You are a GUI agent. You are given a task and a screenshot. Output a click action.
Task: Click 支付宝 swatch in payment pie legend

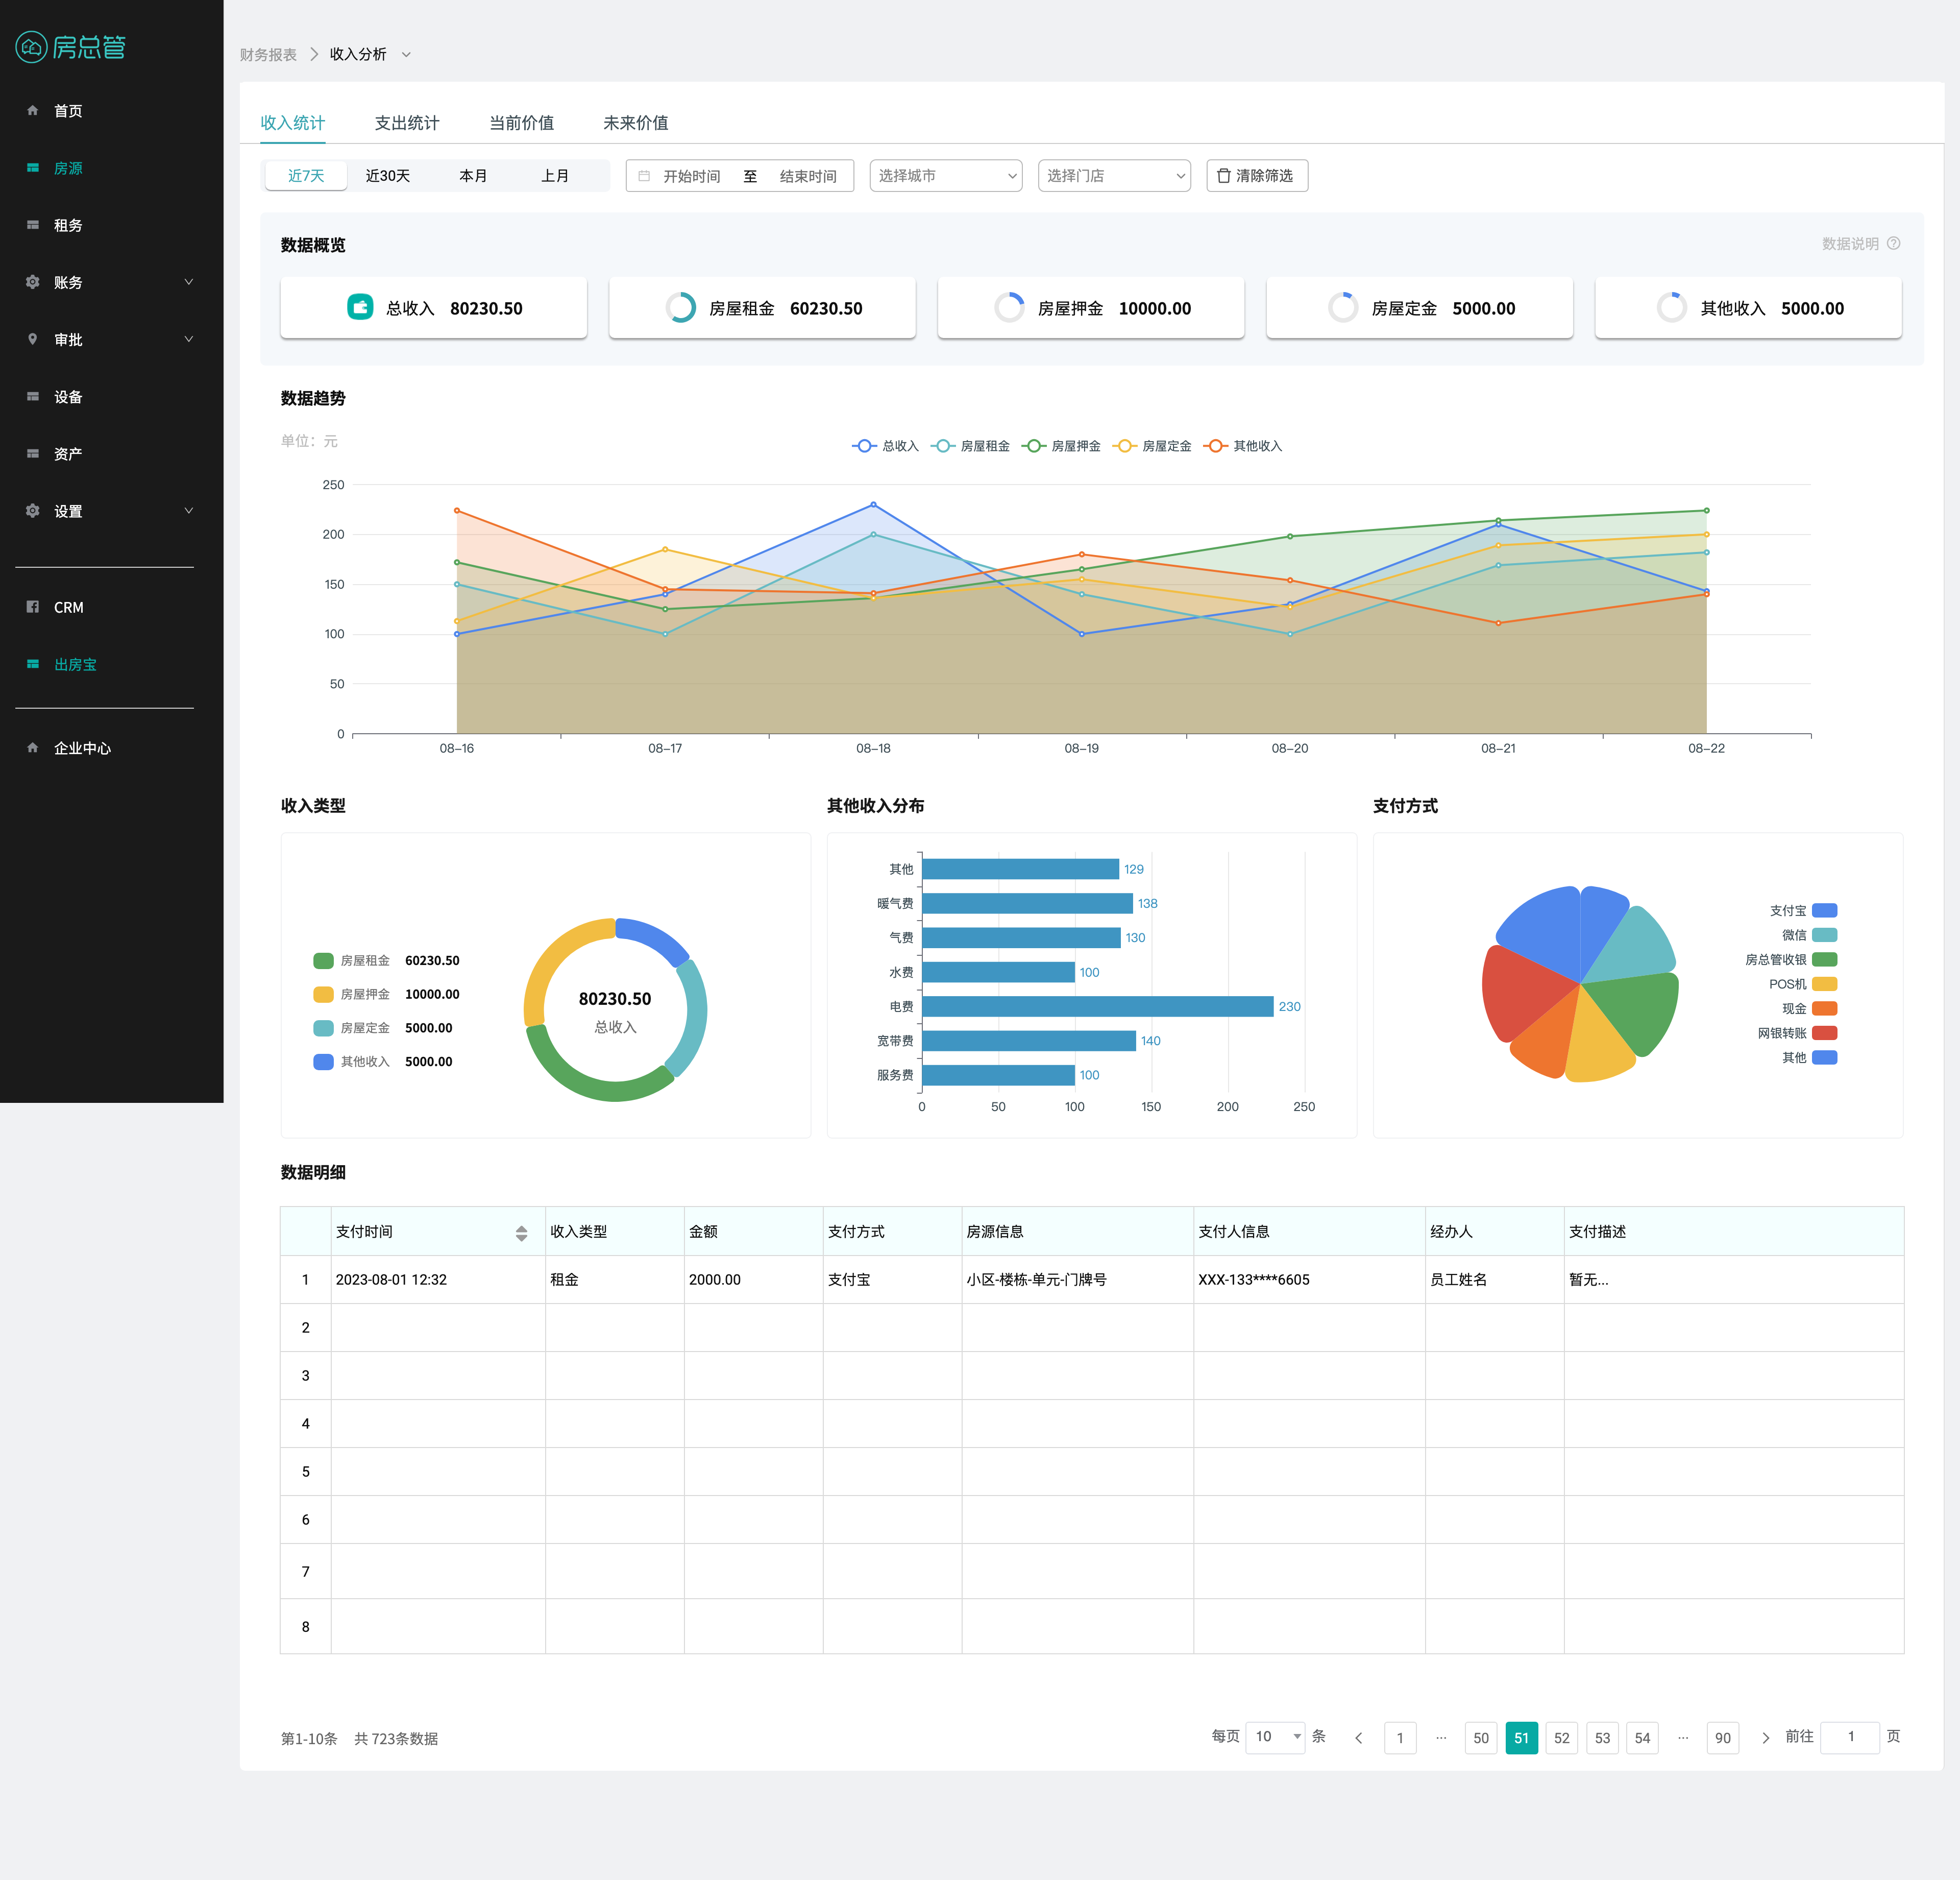tap(1825, 910)
